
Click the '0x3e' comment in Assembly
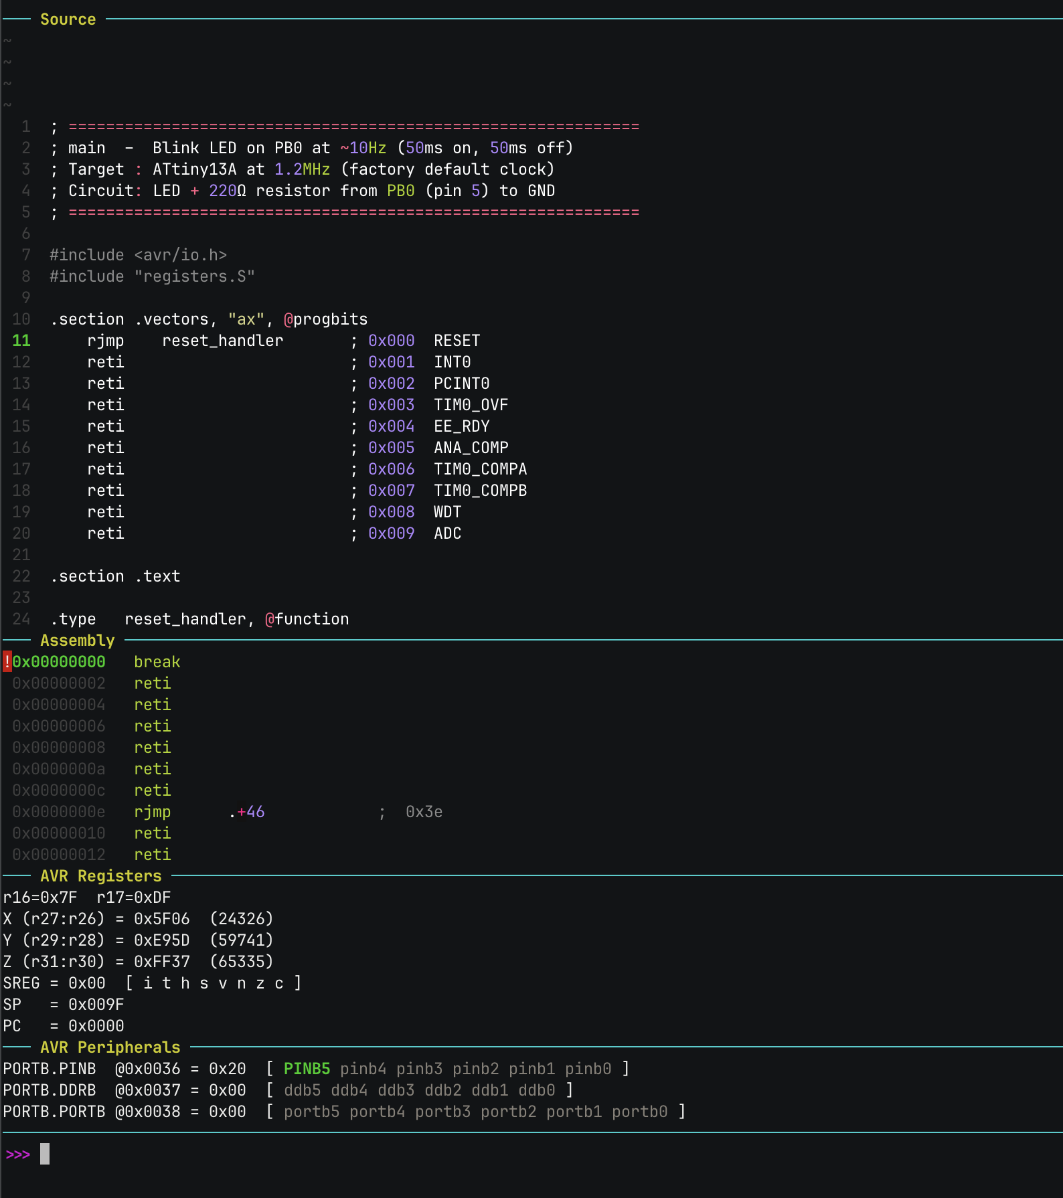(424, 812)
